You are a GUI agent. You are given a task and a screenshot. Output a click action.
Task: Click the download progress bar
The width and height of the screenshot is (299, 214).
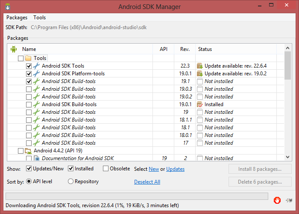point(137,196)
